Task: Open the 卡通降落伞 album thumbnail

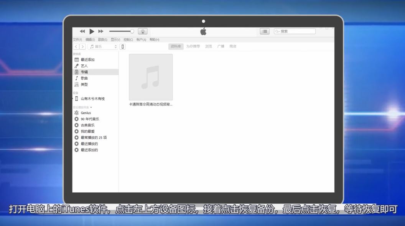Action: pos(151,77)
